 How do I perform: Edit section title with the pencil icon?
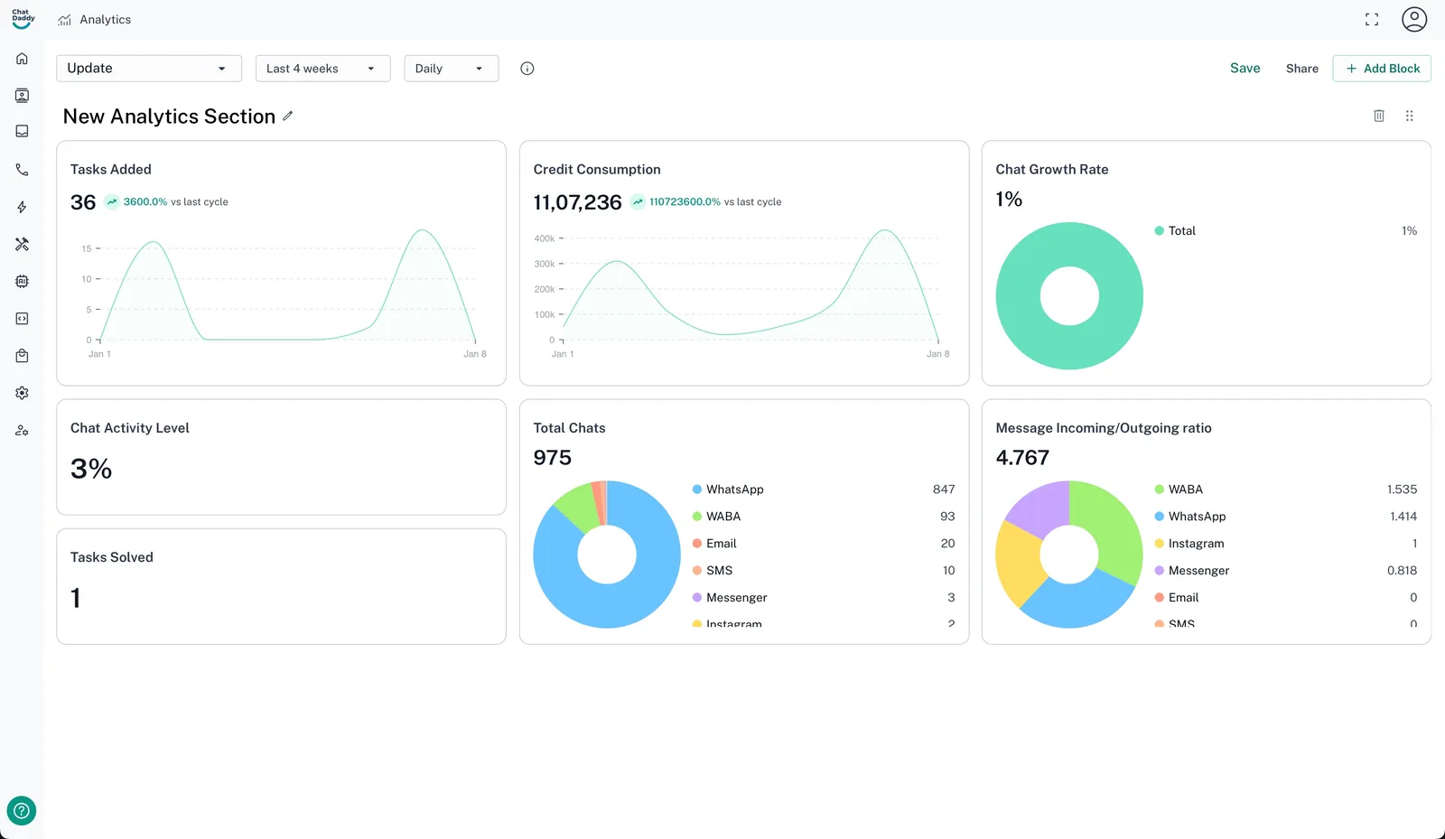tap(287, 116)
